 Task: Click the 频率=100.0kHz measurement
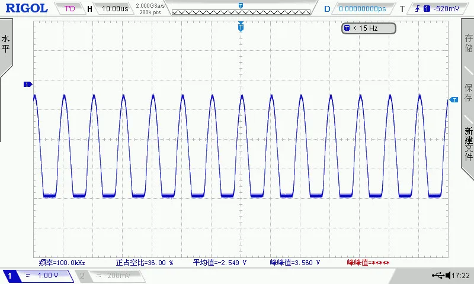coord(62,263)
